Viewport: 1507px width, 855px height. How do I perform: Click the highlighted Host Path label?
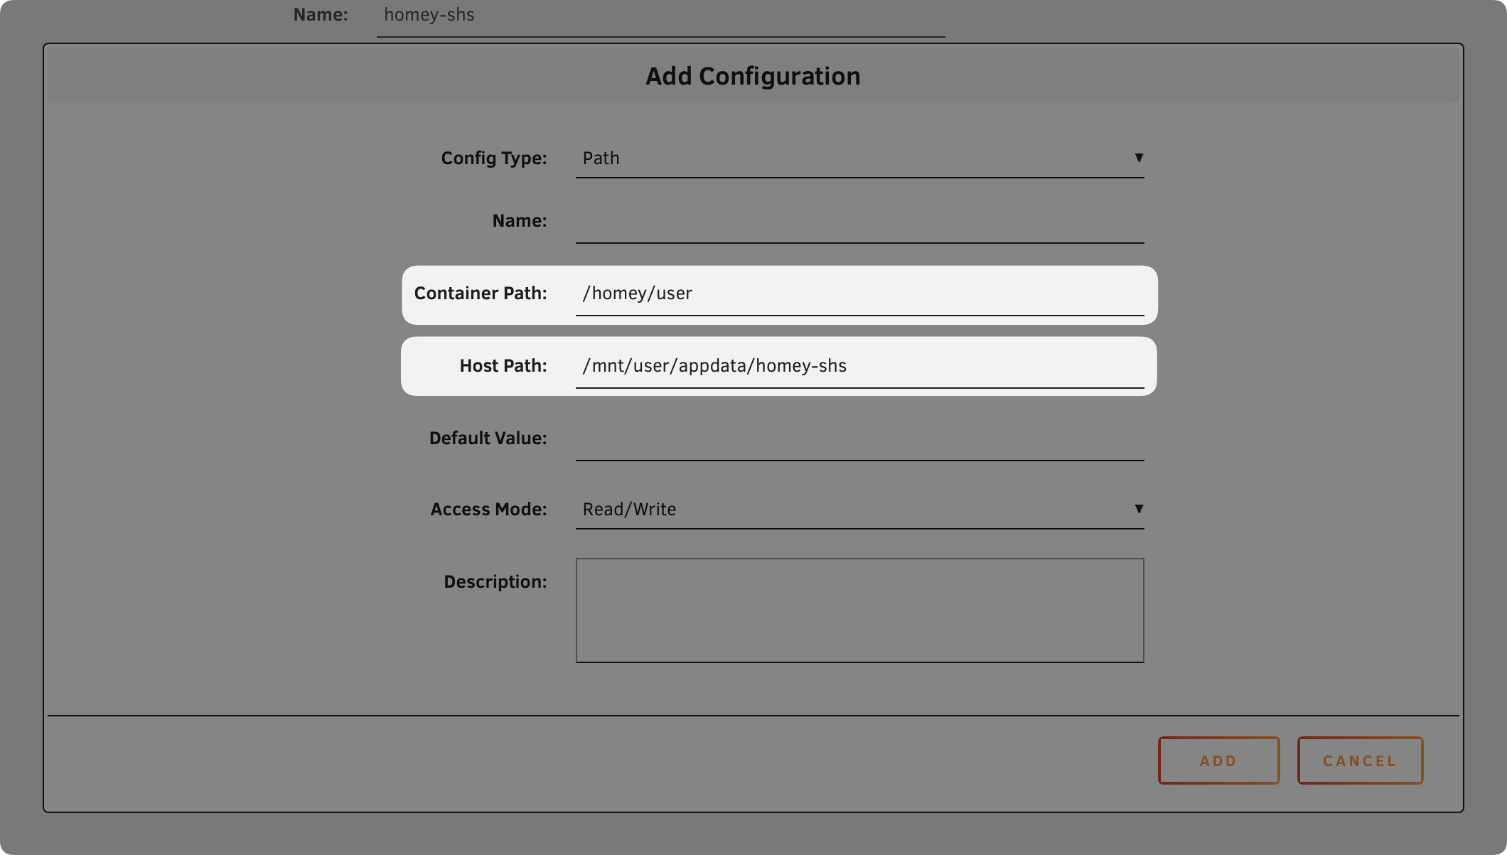pyautogui.click(x=503, y=365)
